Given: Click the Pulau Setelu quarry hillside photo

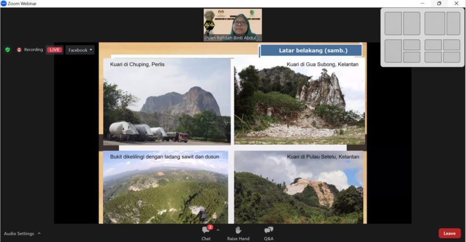Looking at the screenshot, I should pyautogui.click(x=299, y=187).
